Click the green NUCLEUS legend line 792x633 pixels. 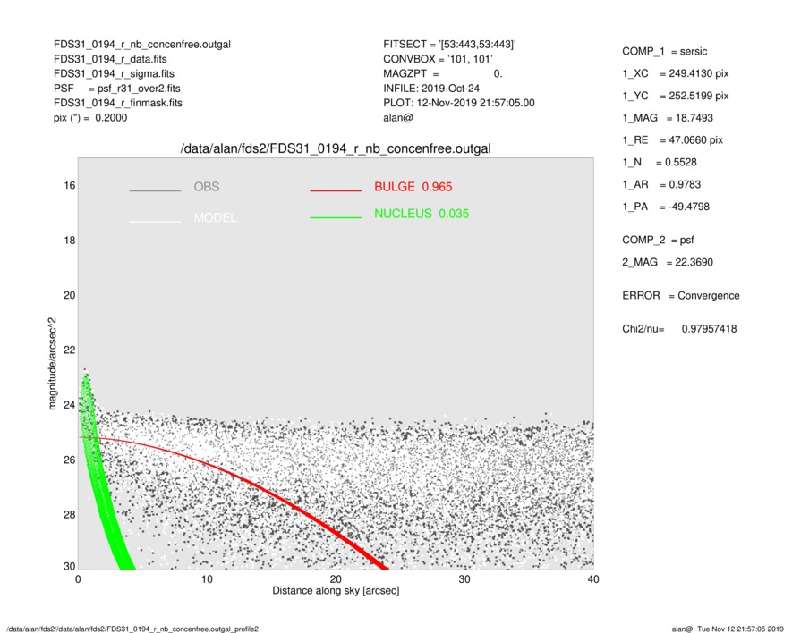pyautogui.click(x=336, y=217)
